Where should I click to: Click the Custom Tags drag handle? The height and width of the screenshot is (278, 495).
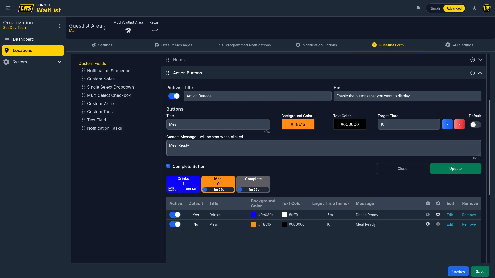83,111
